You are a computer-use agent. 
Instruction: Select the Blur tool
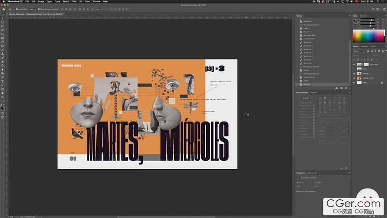[x=3, y=70]
